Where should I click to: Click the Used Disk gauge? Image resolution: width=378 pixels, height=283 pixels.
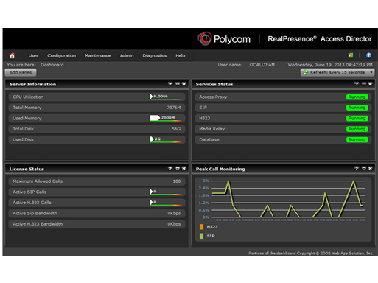166,139
